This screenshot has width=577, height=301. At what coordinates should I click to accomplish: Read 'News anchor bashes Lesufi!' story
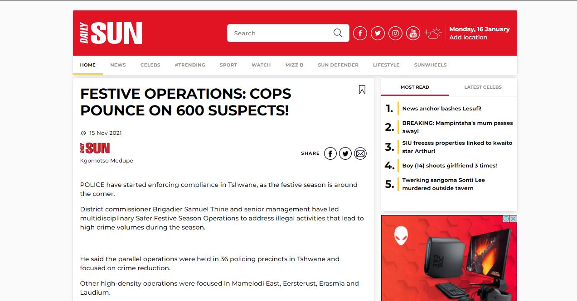[x=442, y=109]
